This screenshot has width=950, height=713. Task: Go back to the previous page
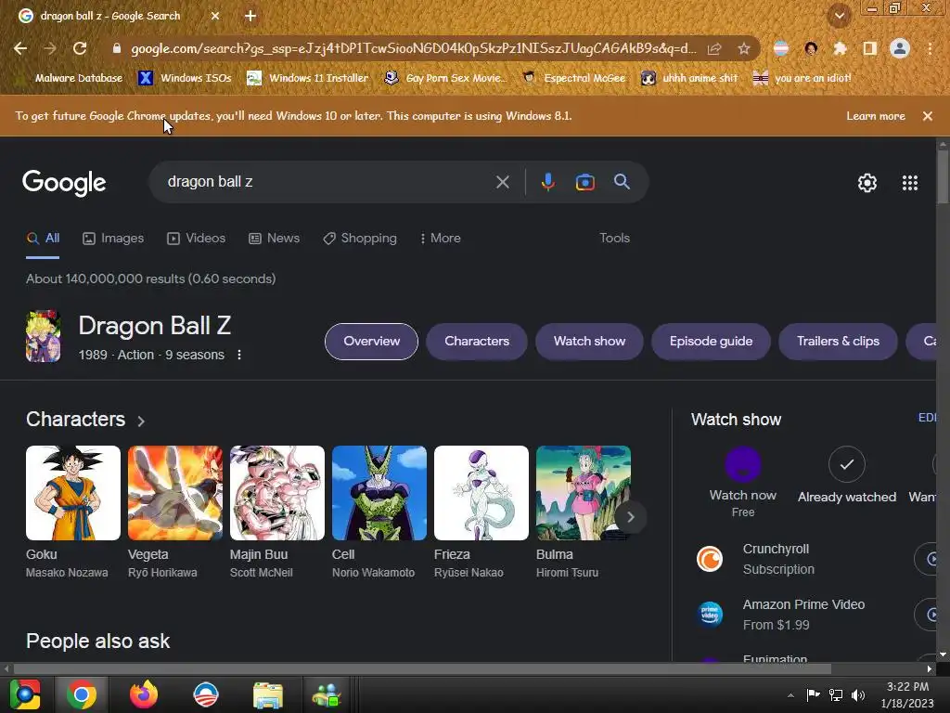point(20,48)
